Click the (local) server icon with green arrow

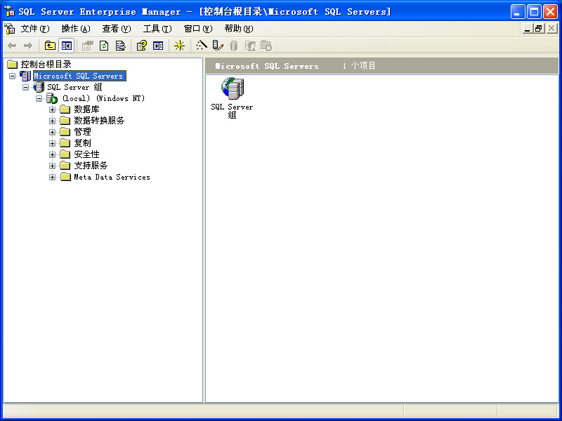click(52, 98)
